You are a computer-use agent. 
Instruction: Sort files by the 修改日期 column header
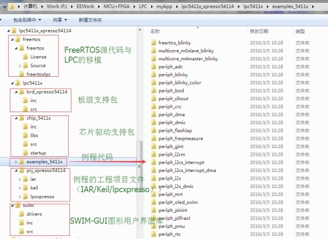(x=259, y=32)
